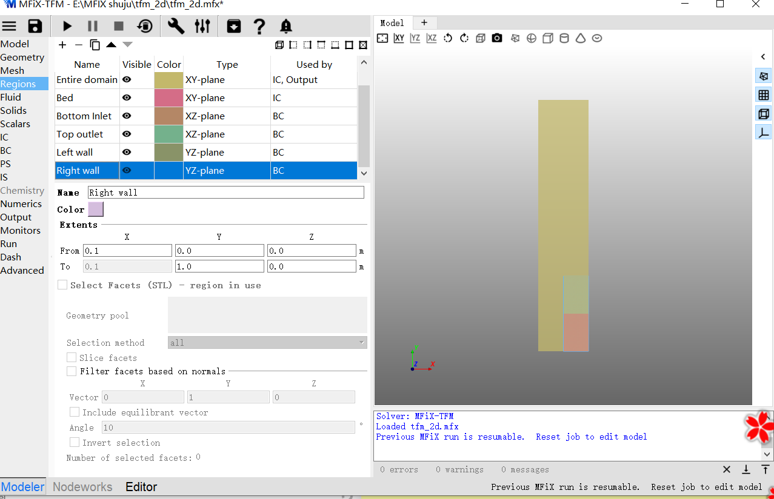Click the Name input field
This screenshot has height=499, width=774.
225,193
